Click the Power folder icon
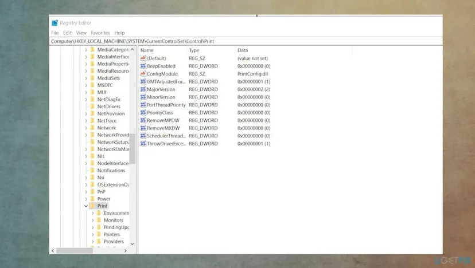 coord(92,199)
